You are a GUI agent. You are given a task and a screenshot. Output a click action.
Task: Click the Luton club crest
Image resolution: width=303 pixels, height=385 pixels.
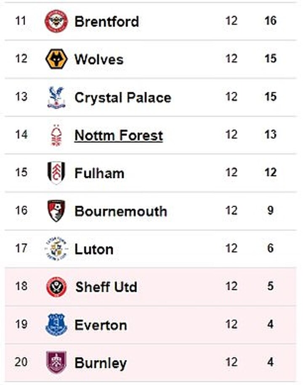(x=56, y=249)
